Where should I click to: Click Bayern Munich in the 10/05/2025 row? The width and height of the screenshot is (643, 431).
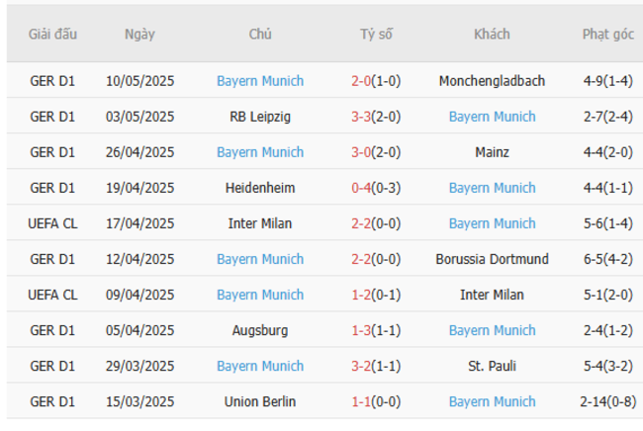[260, 81]
